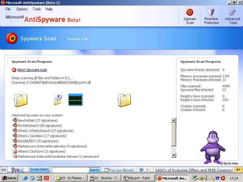Switch to Dibujo4 - Paint taskbar window
243x182 pixels.
tap(138, 178)
